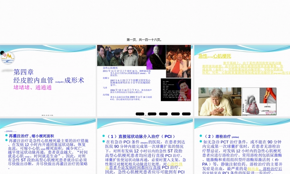Screen dimensions: 290x174
Task: Click the underlined 直接PCI link
Action: pyautogui.click(x=157, y=167)
